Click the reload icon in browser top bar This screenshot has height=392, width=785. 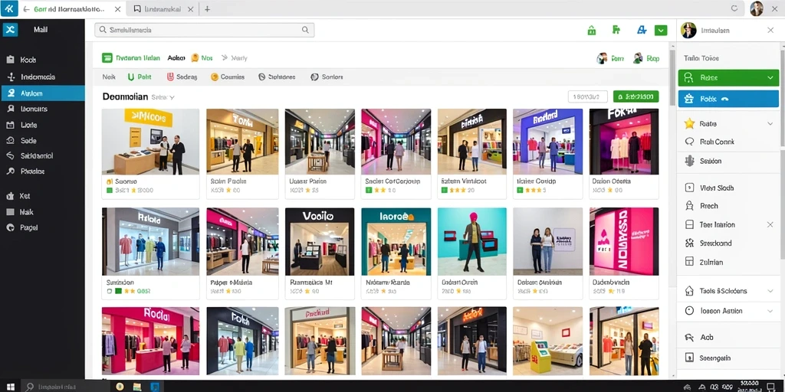pos(734,8)
